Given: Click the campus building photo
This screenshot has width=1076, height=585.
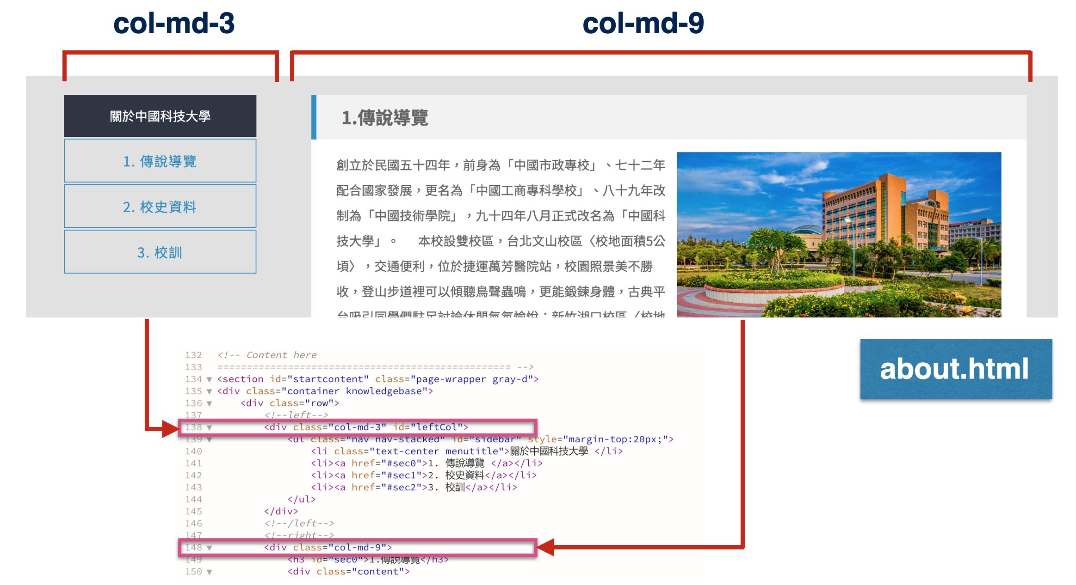Looking at the screenshot, I should tap(838, 234).
